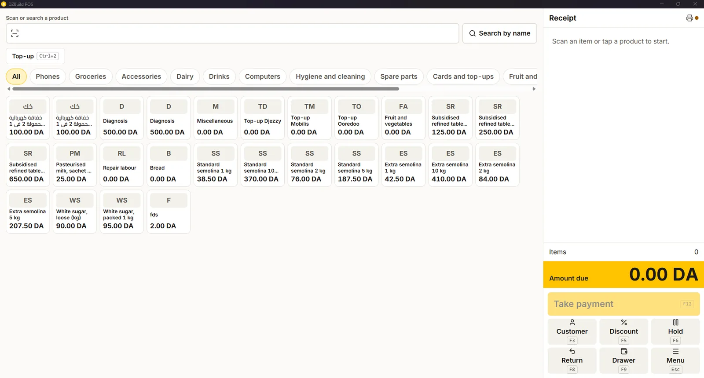Open the Menu button
Screen dimensions: 704x378
[x=675, y=360]
